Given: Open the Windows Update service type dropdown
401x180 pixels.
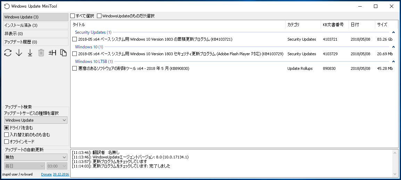Looking at the screenshot, I should 36,120.
